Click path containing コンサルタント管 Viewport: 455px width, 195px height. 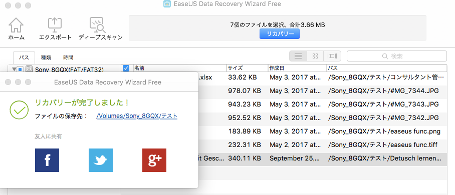click(386, 77)
